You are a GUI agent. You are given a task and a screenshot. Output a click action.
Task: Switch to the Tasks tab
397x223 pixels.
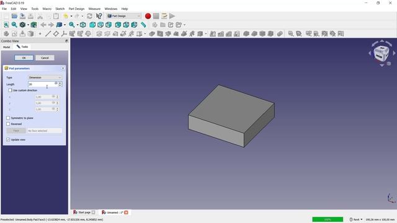coord(22,47)
